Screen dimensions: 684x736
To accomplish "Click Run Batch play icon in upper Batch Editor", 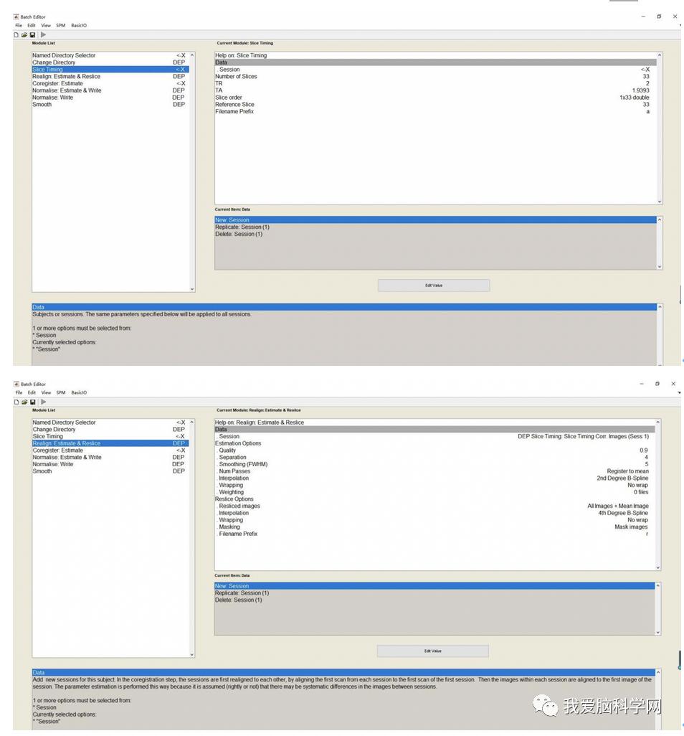I will pos(43,34).
